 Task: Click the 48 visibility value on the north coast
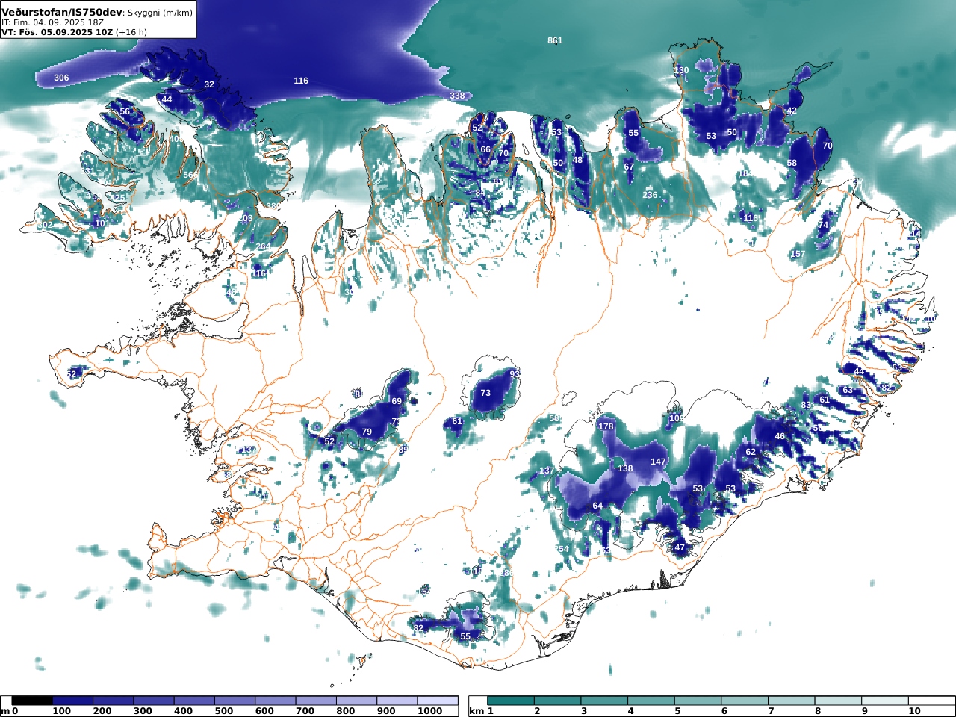click(577, 160)
